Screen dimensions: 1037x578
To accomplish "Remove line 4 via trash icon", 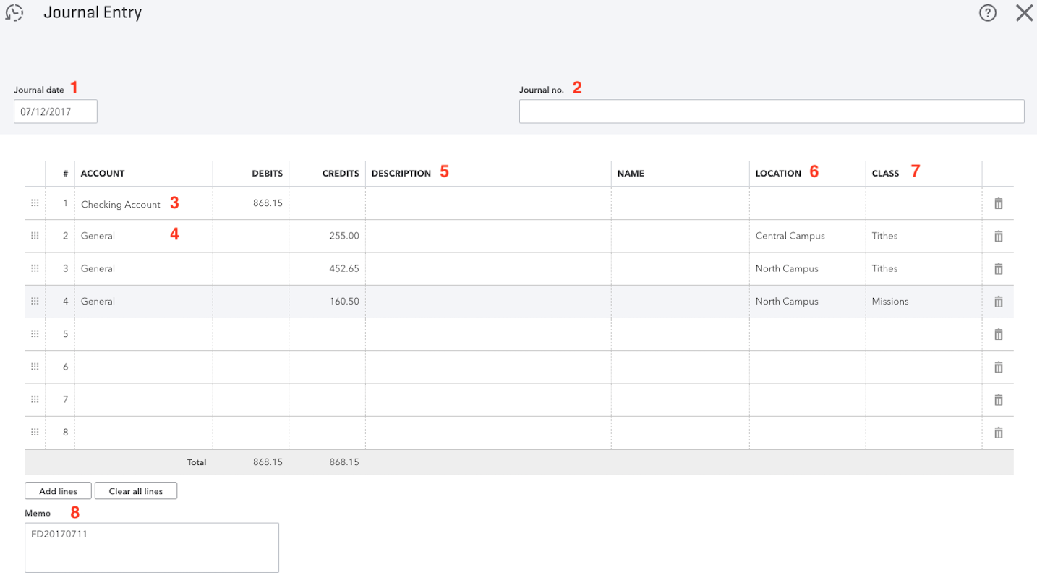I will (x=998, y=302).
